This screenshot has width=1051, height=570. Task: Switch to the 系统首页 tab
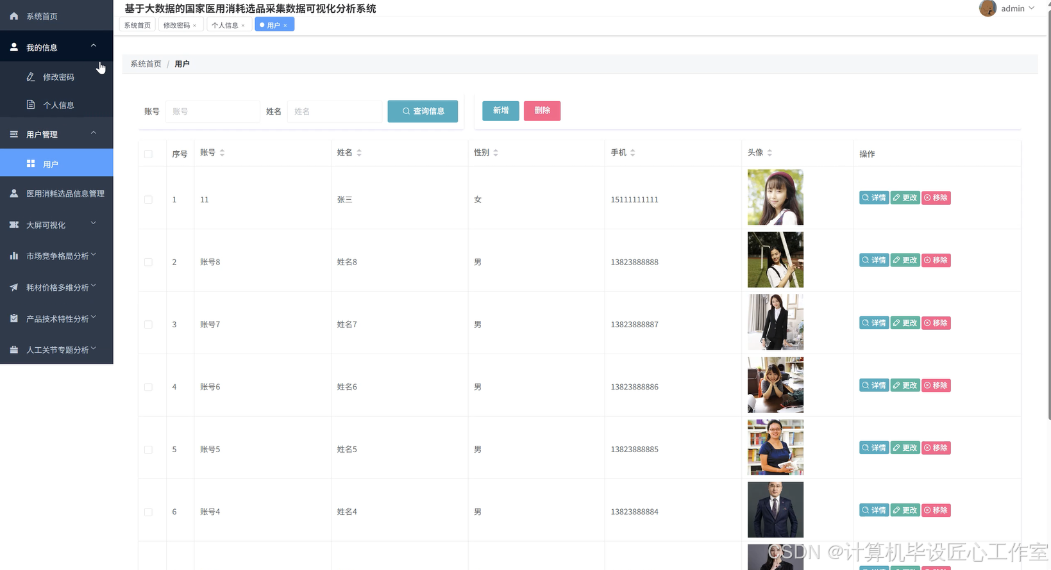tap(137, 25)
